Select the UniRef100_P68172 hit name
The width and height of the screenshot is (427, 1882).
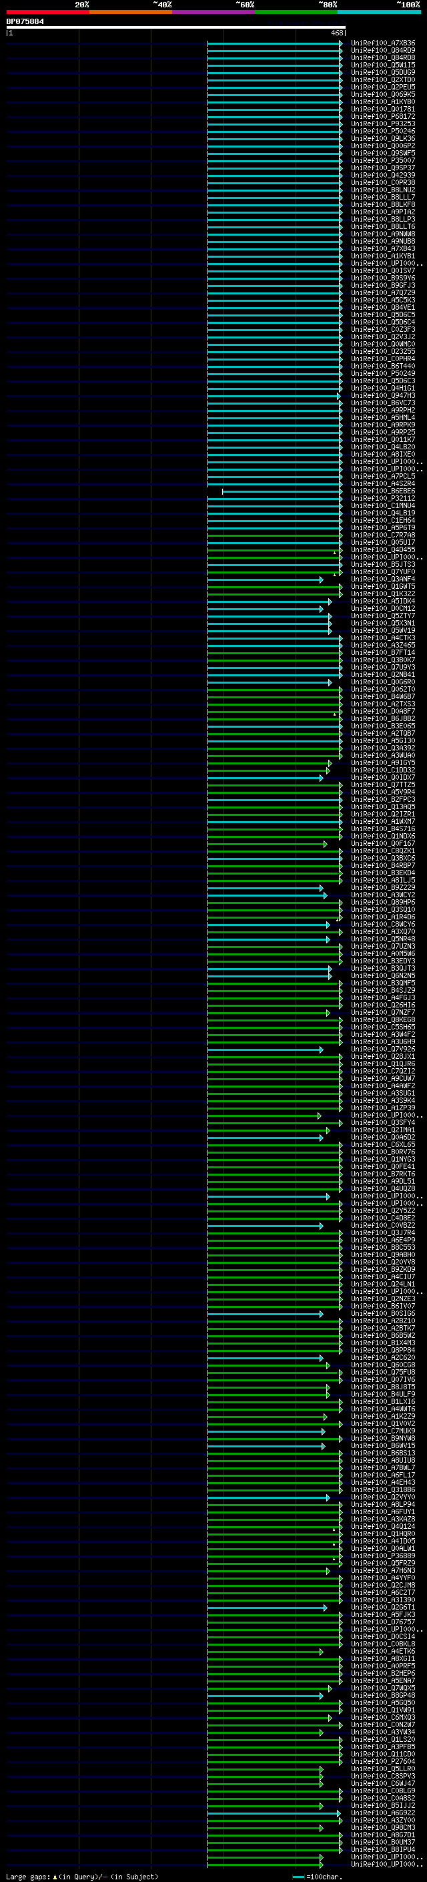(x=383, y=116)
